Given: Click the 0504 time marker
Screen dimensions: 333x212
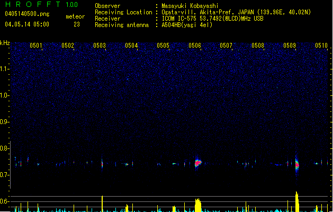Looking at the screenshot, I should coord(131,46).
